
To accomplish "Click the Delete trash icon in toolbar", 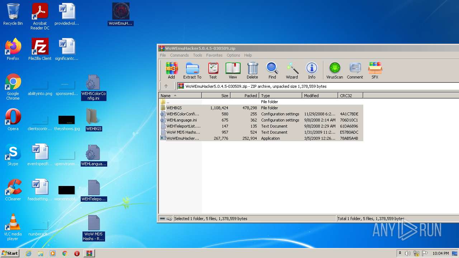I will 252,70.
